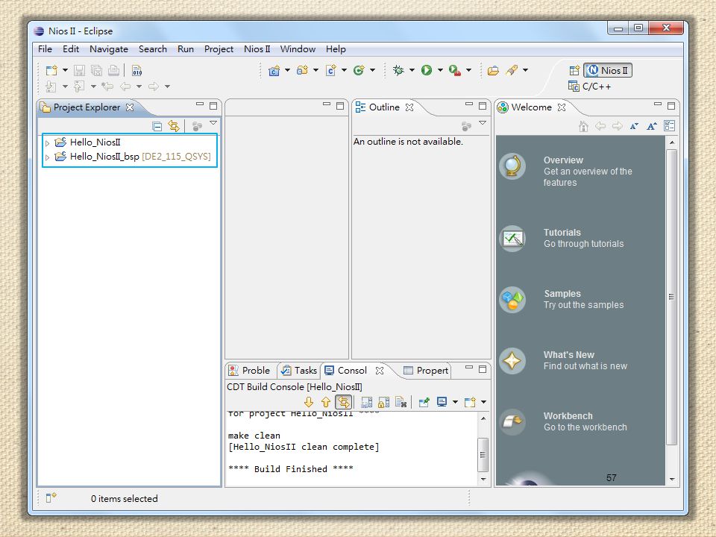Switch to the Problems tab
This screenshot has height=537, width=716.
click(249, 371)
